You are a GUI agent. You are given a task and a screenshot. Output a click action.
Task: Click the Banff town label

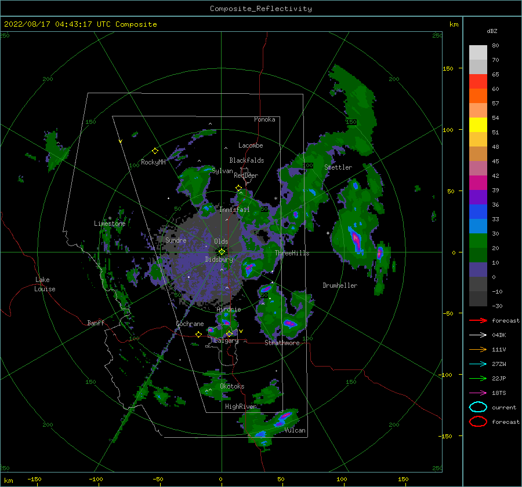coord(96,323)
